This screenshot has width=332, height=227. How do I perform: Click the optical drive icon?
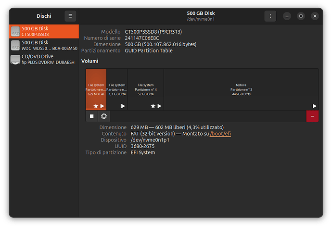[x=15, y=60]
